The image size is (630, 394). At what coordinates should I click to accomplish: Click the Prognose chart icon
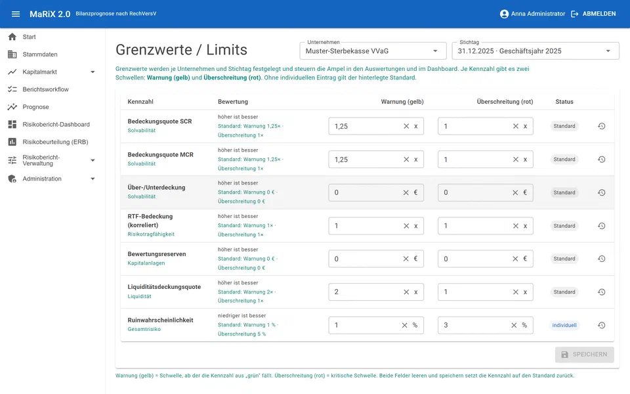click(x=12, y=107)
